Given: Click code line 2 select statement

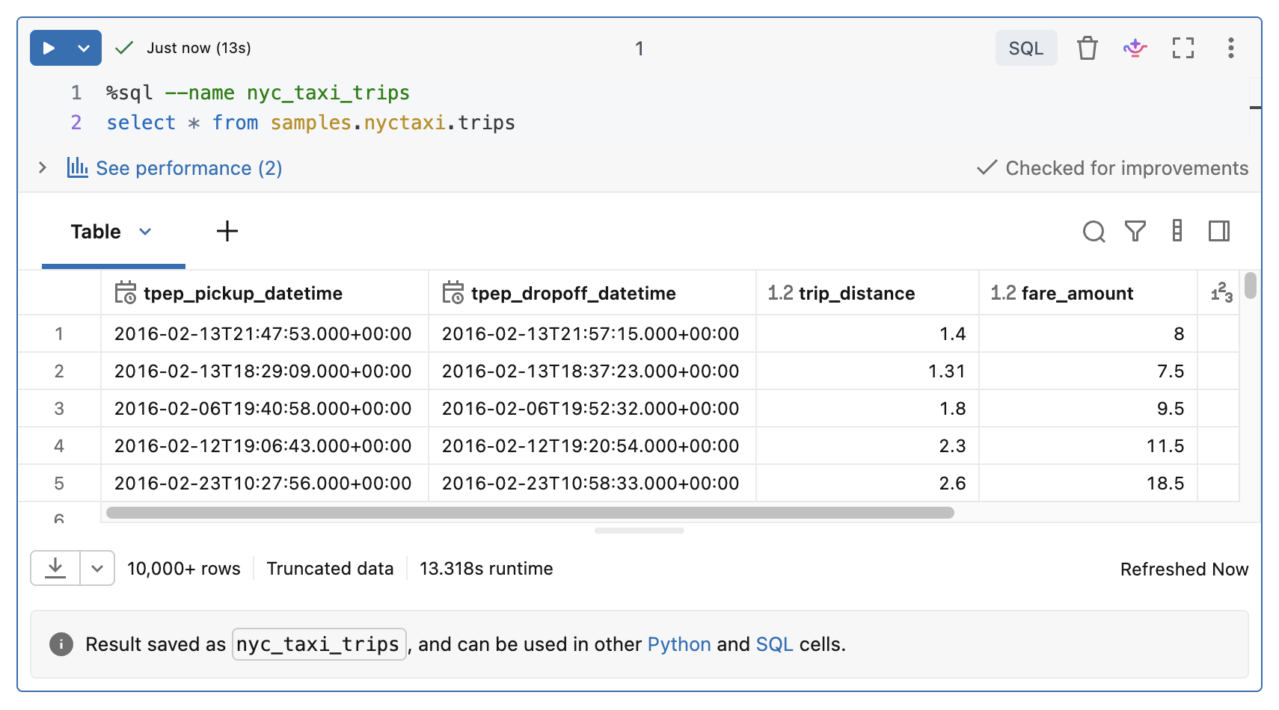Looking at the screenshot, I should (310, 123).
